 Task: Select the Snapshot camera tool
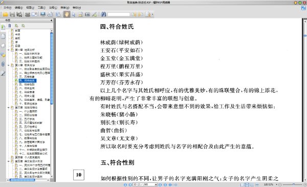pyautogui.click(x=87, y=14)
